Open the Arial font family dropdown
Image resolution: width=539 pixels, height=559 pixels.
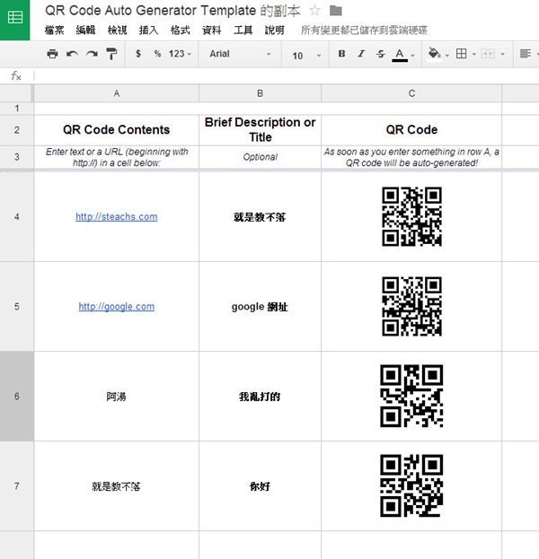point(240,54)
